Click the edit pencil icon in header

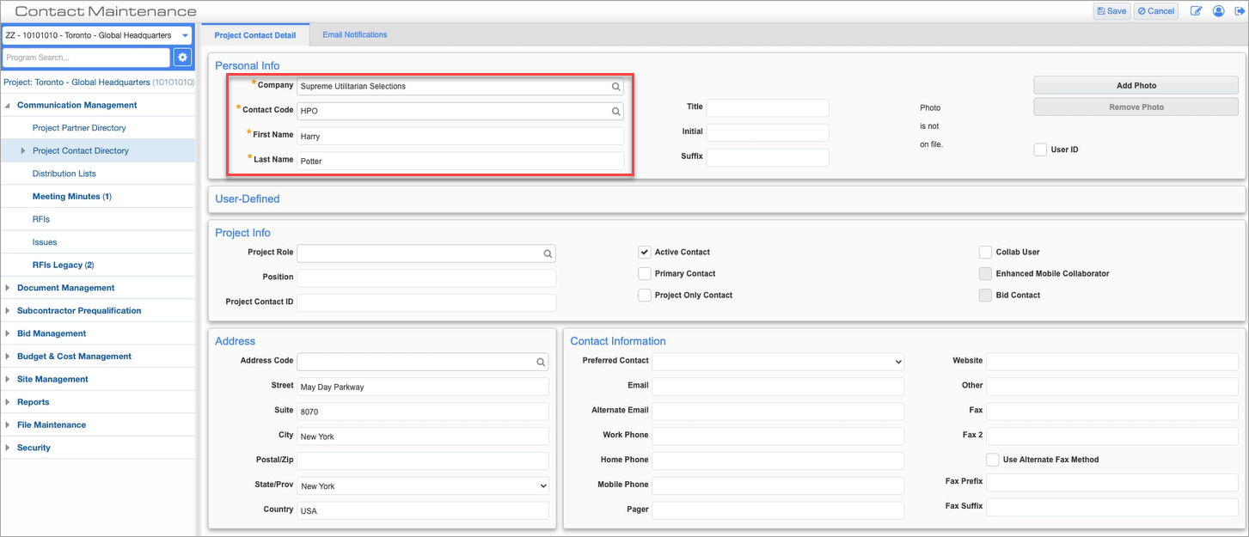coord(1196,11)
